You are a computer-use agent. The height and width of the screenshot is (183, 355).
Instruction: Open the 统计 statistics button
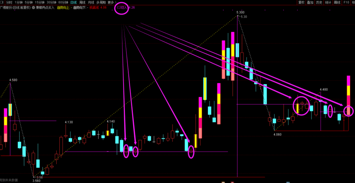(x=328, y=3)
